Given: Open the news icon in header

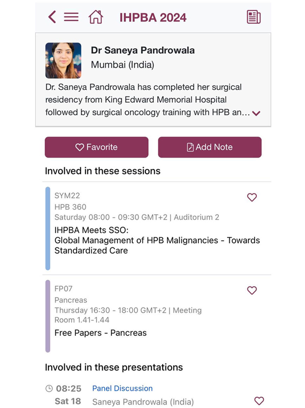Looking at the screenshot, I should [253, 17].
